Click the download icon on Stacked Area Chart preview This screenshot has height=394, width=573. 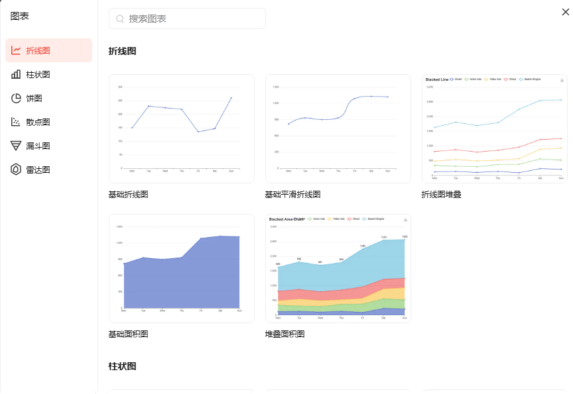(x=406, y=219)
